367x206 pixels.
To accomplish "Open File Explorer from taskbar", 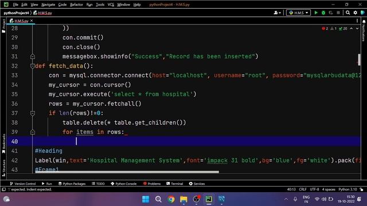I will coord(183,199).
